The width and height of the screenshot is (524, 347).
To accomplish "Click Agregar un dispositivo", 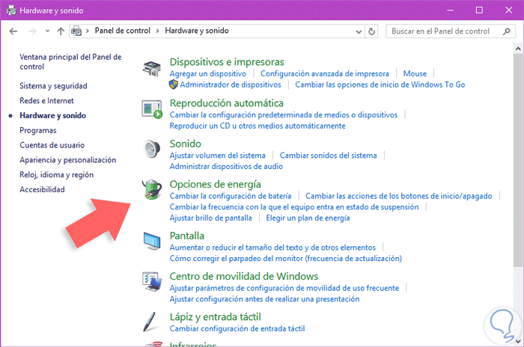I will (208, 73).
